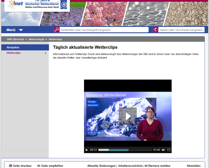Click the magnifier search icon
This screenshot has height=168, width=209.
[57, 30]
